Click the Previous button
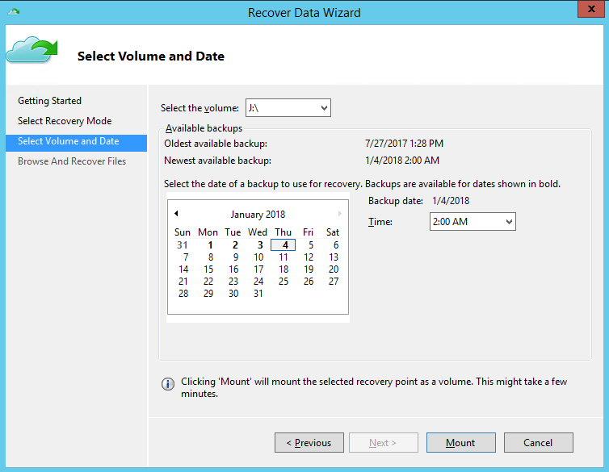The height and width of the screenshot is (472, 609). tap(309, 442)
